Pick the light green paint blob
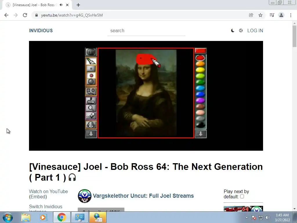This screenshot has height=223, width=297. (x=200, y=76)
